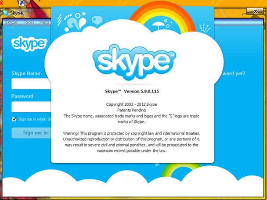
Task: Click the orange rainbow graphic in the About dialog
Action: [162, 18]
